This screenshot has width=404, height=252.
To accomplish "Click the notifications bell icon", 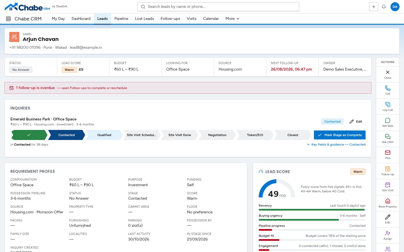I will click(384, 7).
